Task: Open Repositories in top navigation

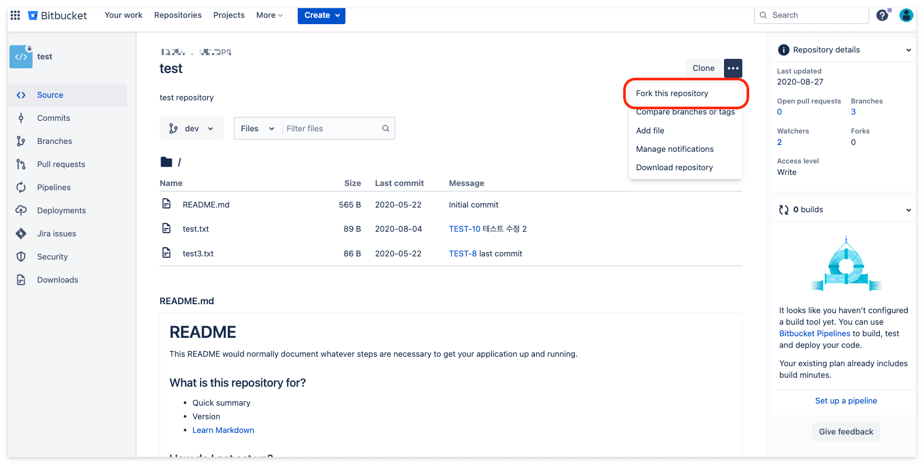Action: coord(178,15)
